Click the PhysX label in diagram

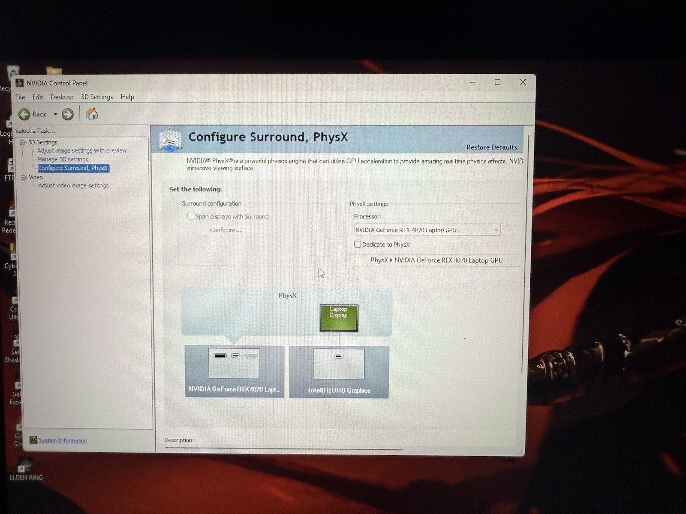click(287, 296)
